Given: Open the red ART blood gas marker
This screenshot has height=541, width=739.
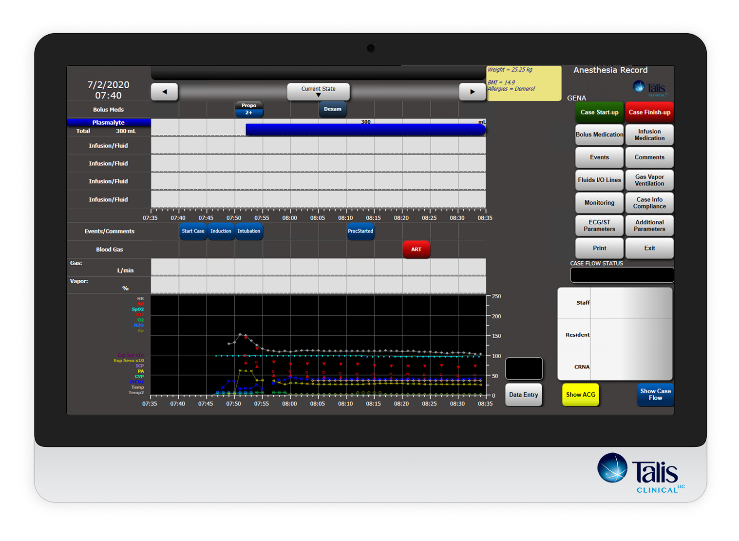Looking at the screenshot, I should coord(417,249).
